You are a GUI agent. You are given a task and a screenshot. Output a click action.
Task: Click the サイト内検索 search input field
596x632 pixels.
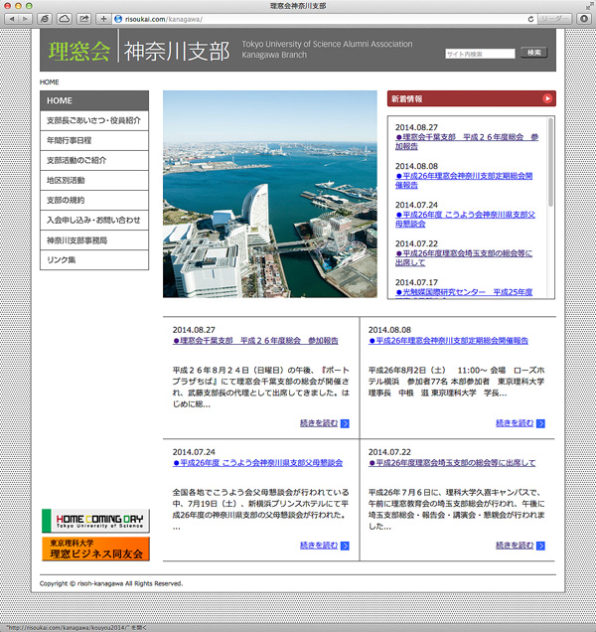point(480,54)
